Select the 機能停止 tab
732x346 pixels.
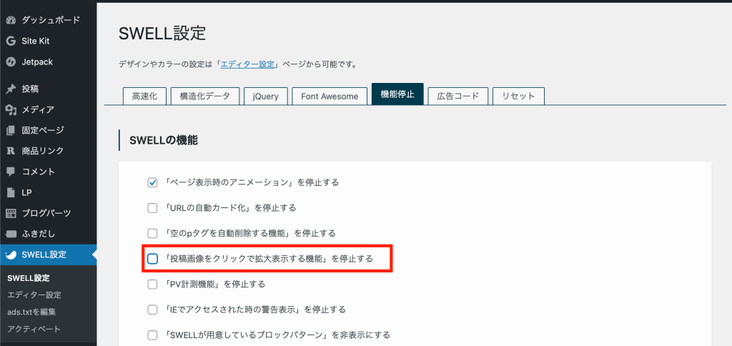click(x=397, y=94)
